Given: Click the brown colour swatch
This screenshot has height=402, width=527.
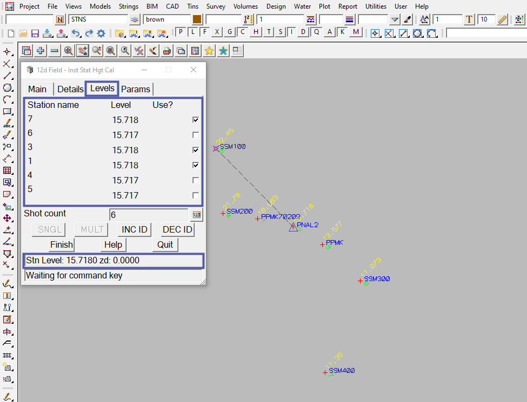Looking at the screenshot, I should coord(197,19).
